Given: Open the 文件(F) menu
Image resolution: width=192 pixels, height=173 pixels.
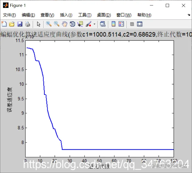Looking at the screenshot, I should coord(9,15).
